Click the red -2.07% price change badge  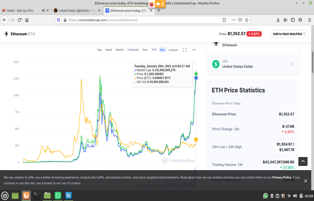pyautogui.click(x=254, y=34)
